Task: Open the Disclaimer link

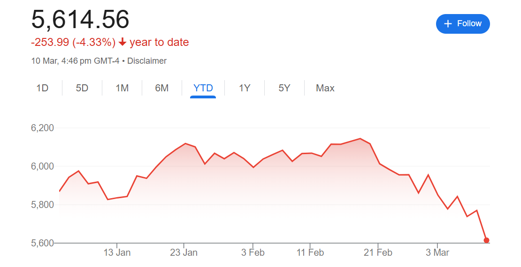Action: pyautogui.click(x=147, y=61)
